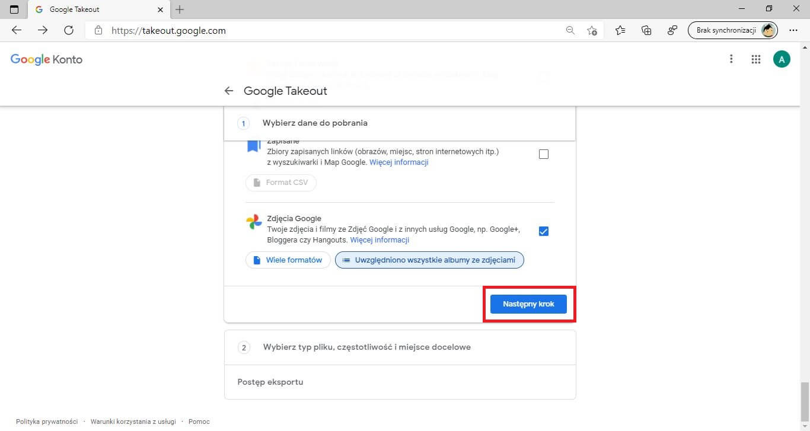Open the Google apps grid
810x431 pixels.
(x=756, y=59)
